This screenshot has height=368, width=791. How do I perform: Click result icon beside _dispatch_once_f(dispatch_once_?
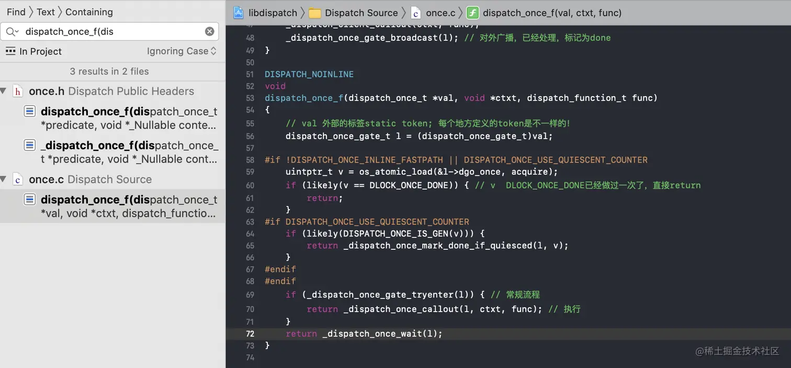click(30, 145)
